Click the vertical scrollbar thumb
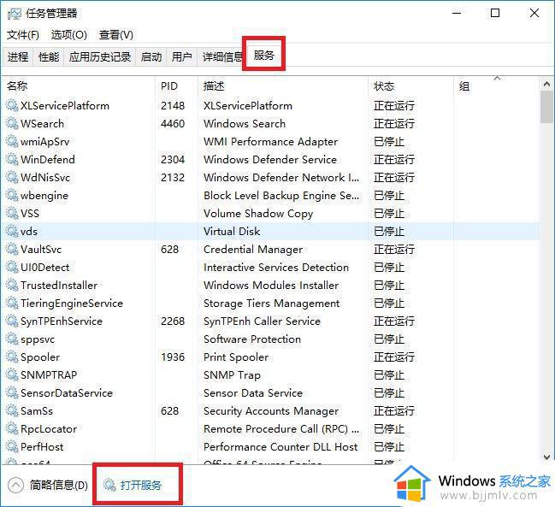The height and width of the screenshot is (507, 555). coord(546,107)
